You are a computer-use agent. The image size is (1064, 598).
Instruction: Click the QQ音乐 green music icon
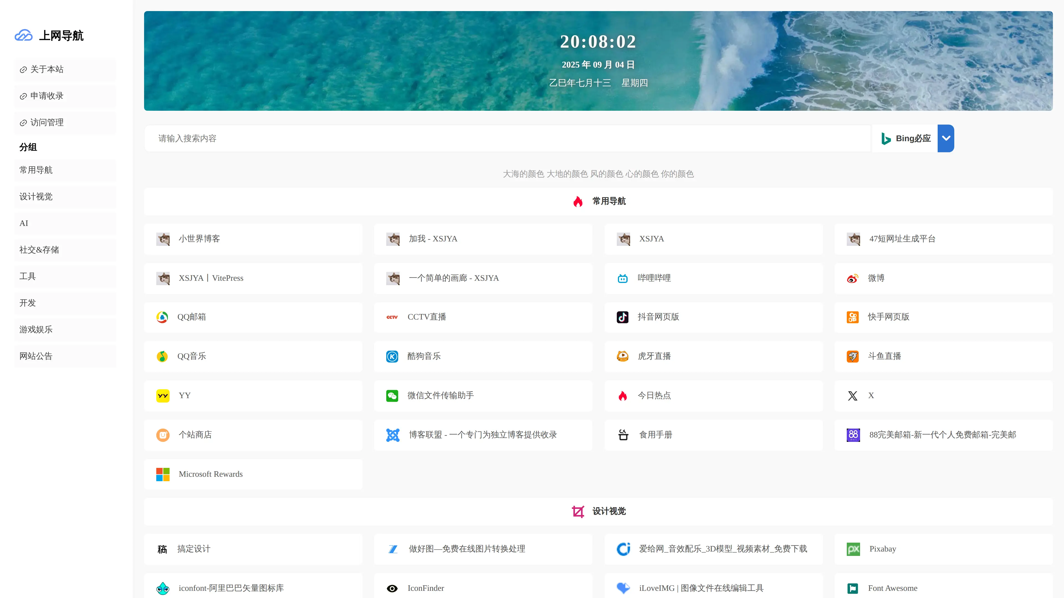pos(163,356)
